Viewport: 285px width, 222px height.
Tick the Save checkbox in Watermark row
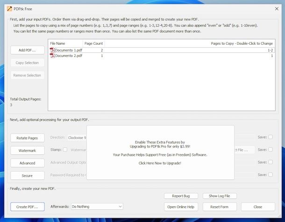click(x=271, y=150)
